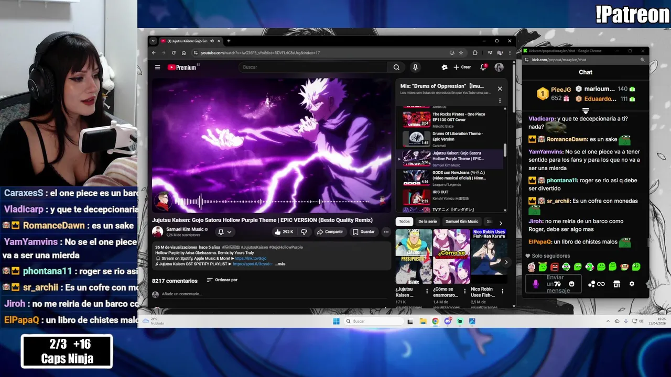Open a new tab with plus button

coord(229,41)
